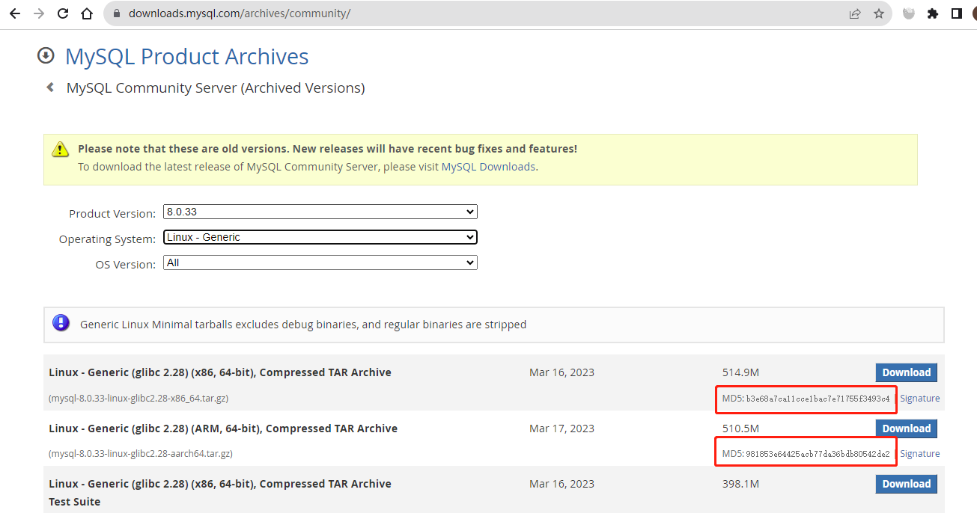
Task: Click the file size 510.5M
Action: pos(740,428)
